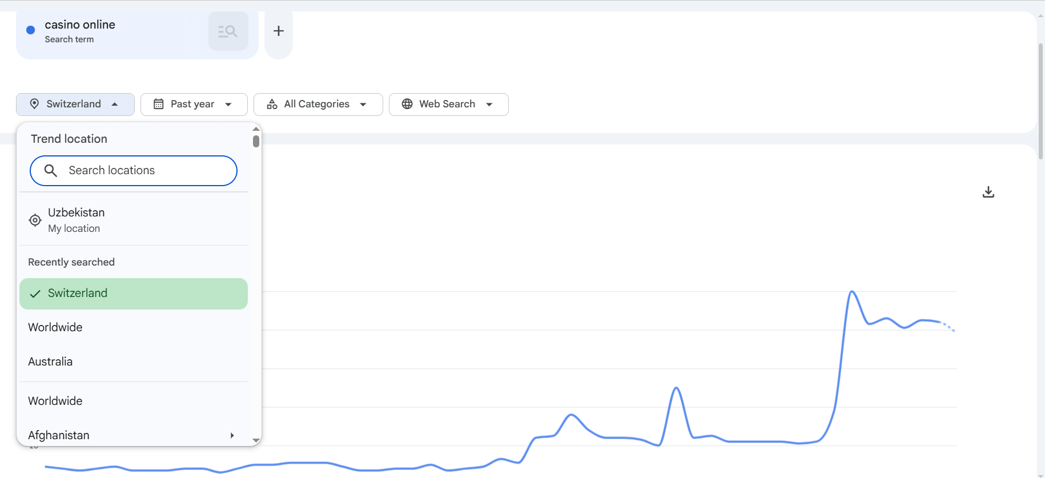Click the calendar icon on Past year
The image size is (1045, 478).
click(x=159, y=104)
